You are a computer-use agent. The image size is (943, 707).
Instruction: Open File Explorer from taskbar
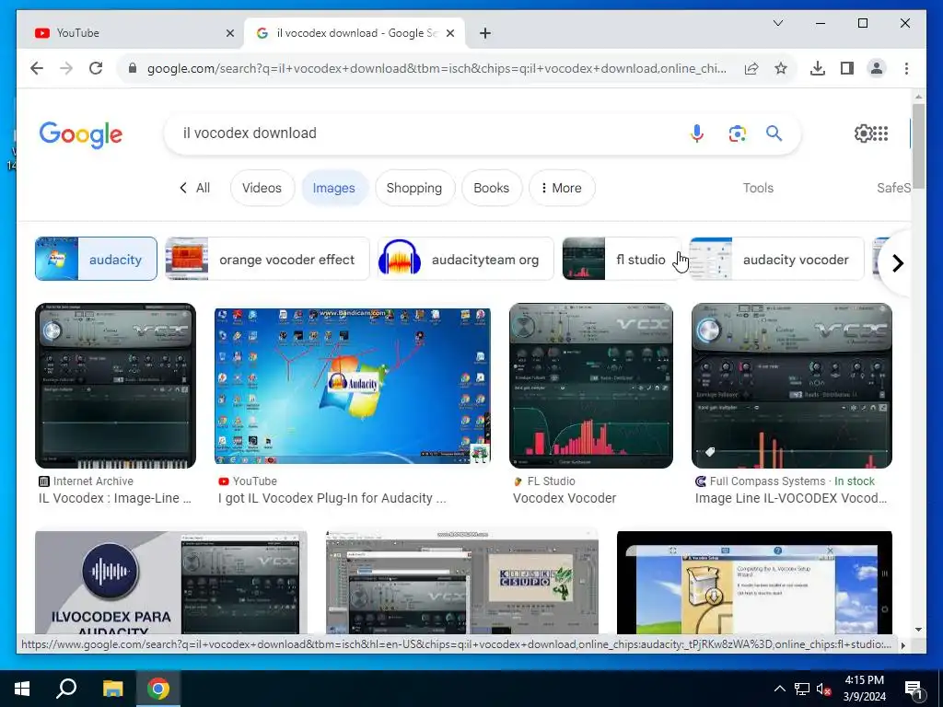112,689
